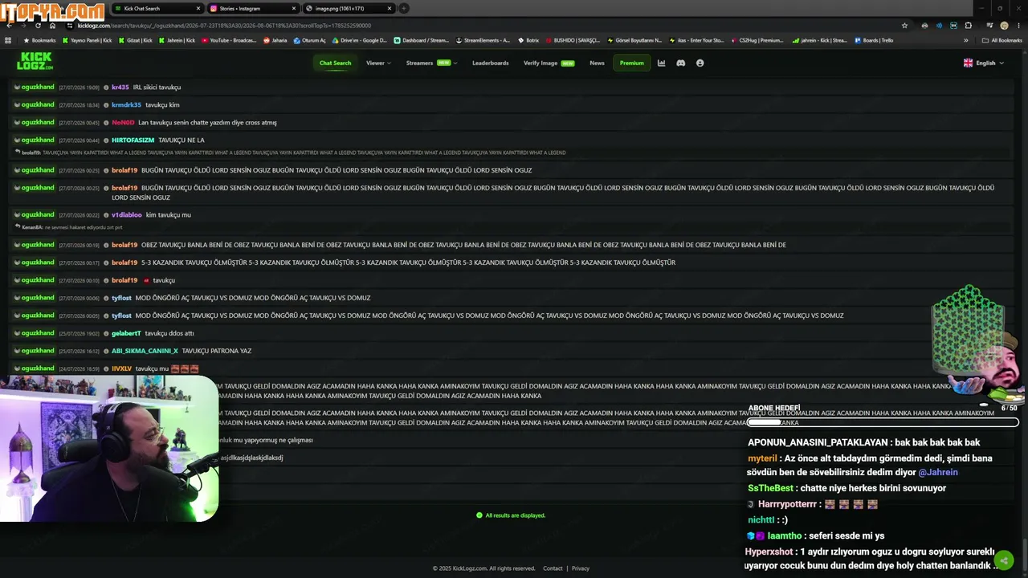Viewport: 1028px width, 578px height.
Task: Open the share button in the overlay corner
Action: click(x=1003, y=560)
